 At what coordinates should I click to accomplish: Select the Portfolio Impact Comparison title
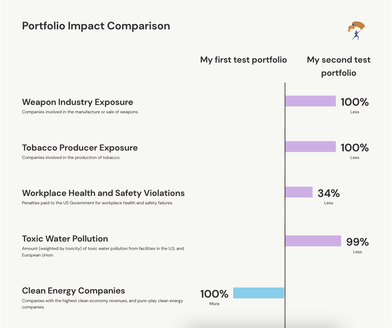click(96, 26)
